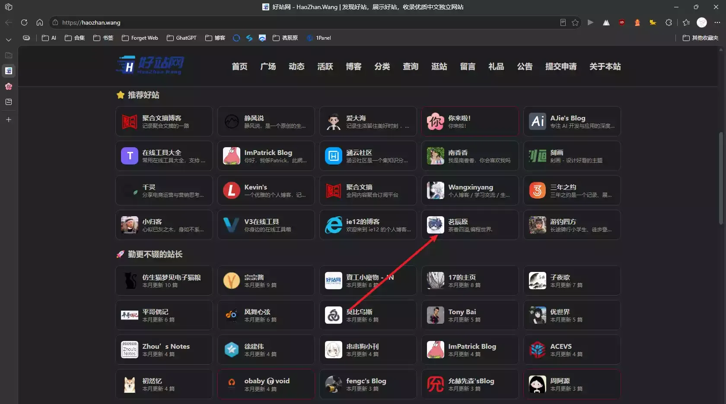Image resolution: width=726 pixels, height=404 pixels.
Task: Go to browser home icon
Action: point(40,22)
